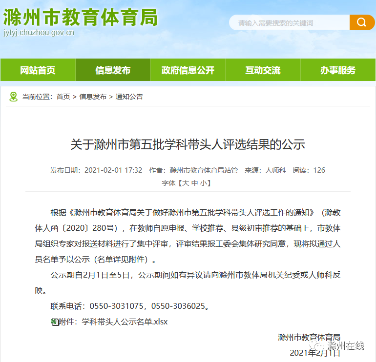This screenshot has height=362, width=376.
Task: Click the publish date 2021-02-01 17:32
Action: click(x=113, y=170)
